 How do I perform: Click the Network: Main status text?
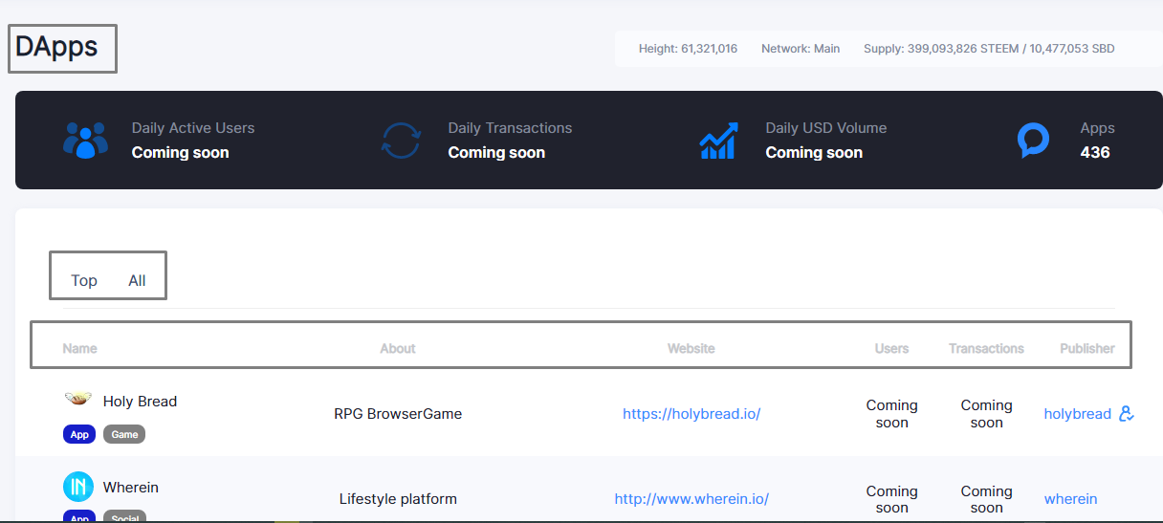click(801, 49)
